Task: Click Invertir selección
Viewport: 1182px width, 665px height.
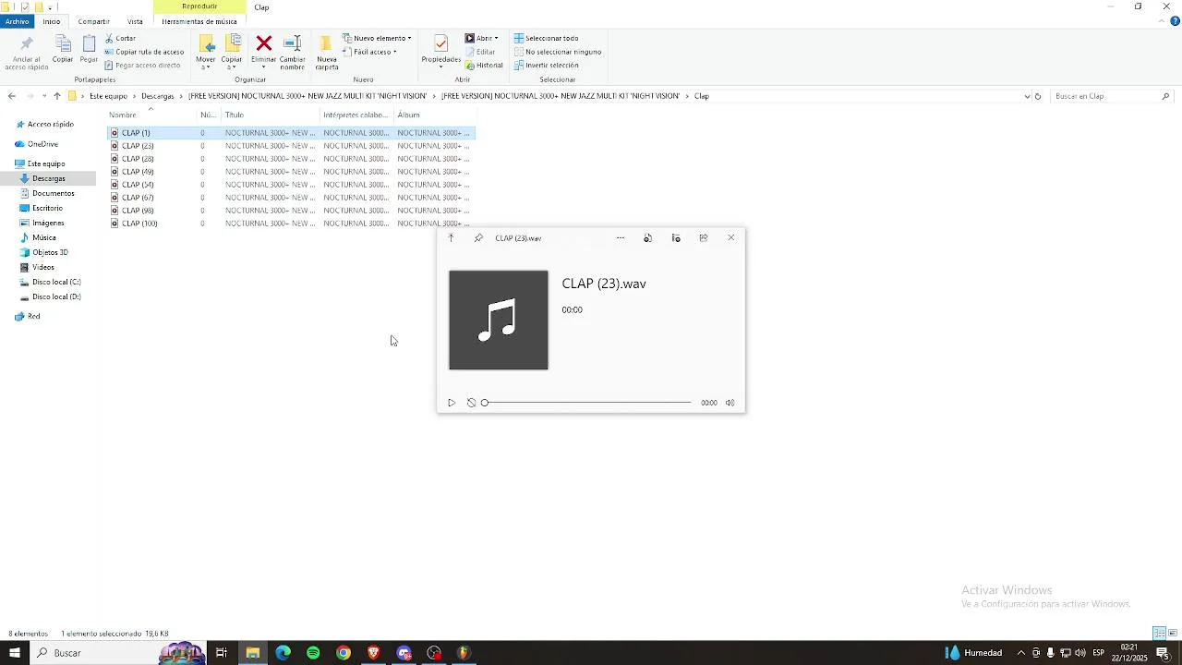Action: pos(546,66)
